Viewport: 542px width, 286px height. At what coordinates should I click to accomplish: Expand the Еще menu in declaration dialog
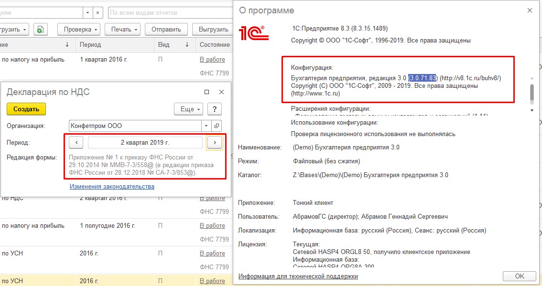pyautogui.click(x=189, y=109)
